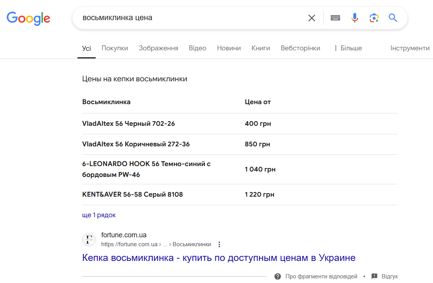Open Інструменти search tools

point(410,48)
